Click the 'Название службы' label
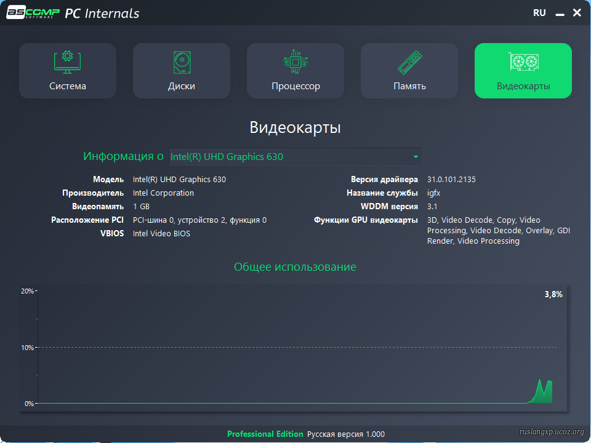 pos(382,193)
